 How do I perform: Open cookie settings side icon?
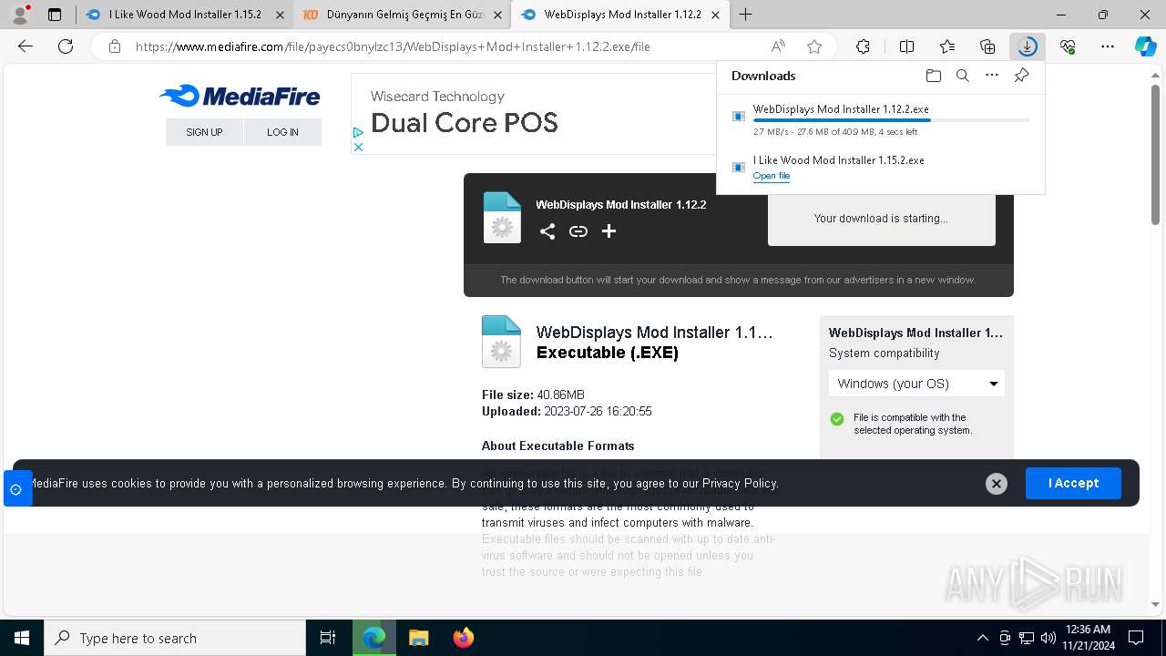tap(16, 489)
